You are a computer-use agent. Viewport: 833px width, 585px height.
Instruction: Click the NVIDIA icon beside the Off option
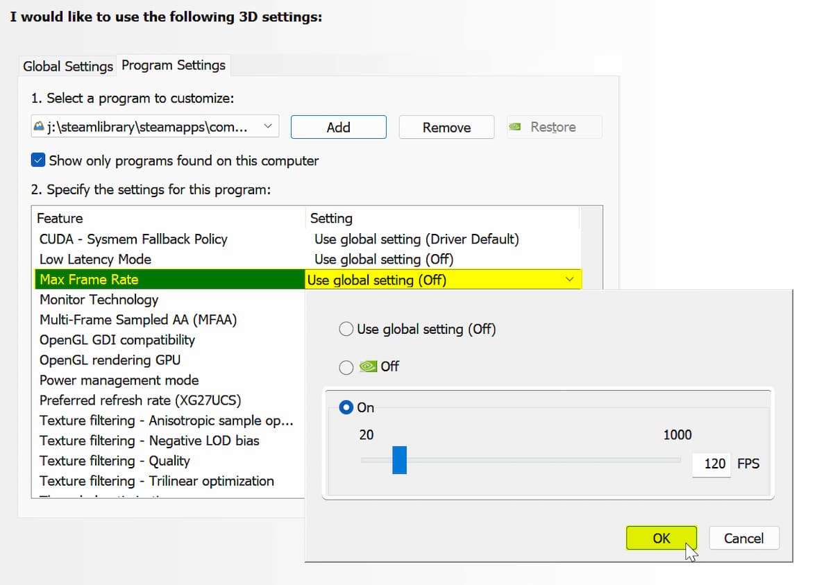(x=368, y=366)
